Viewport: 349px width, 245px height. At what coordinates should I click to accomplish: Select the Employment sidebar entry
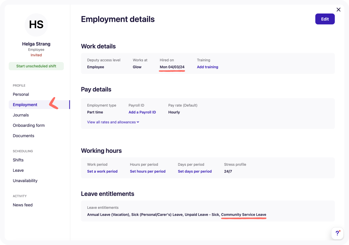click(x=25, y=105)
